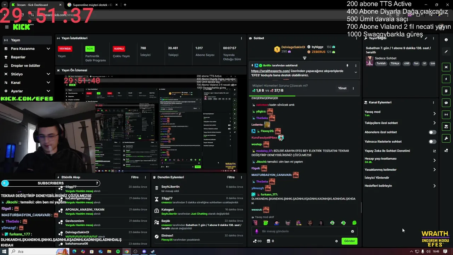Open chat settings gear icon

pyautogui.click(x=336, y=241)
